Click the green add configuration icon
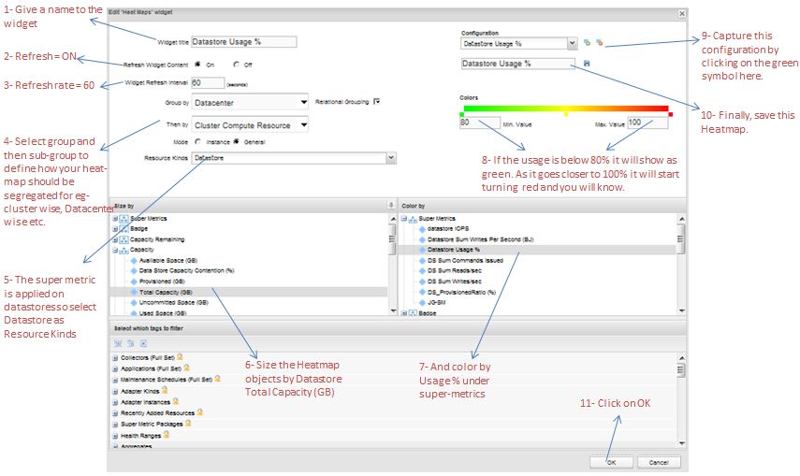The height and width of the screenshot is (476, 800). point(587,43)
